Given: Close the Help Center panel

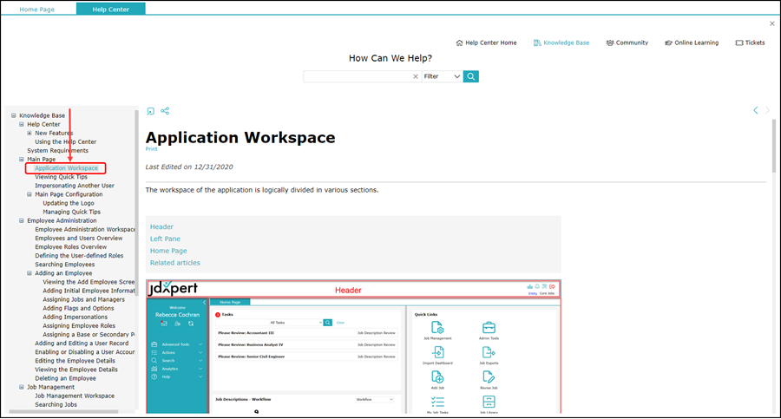Looking at the screenshot, I should 772,23.
